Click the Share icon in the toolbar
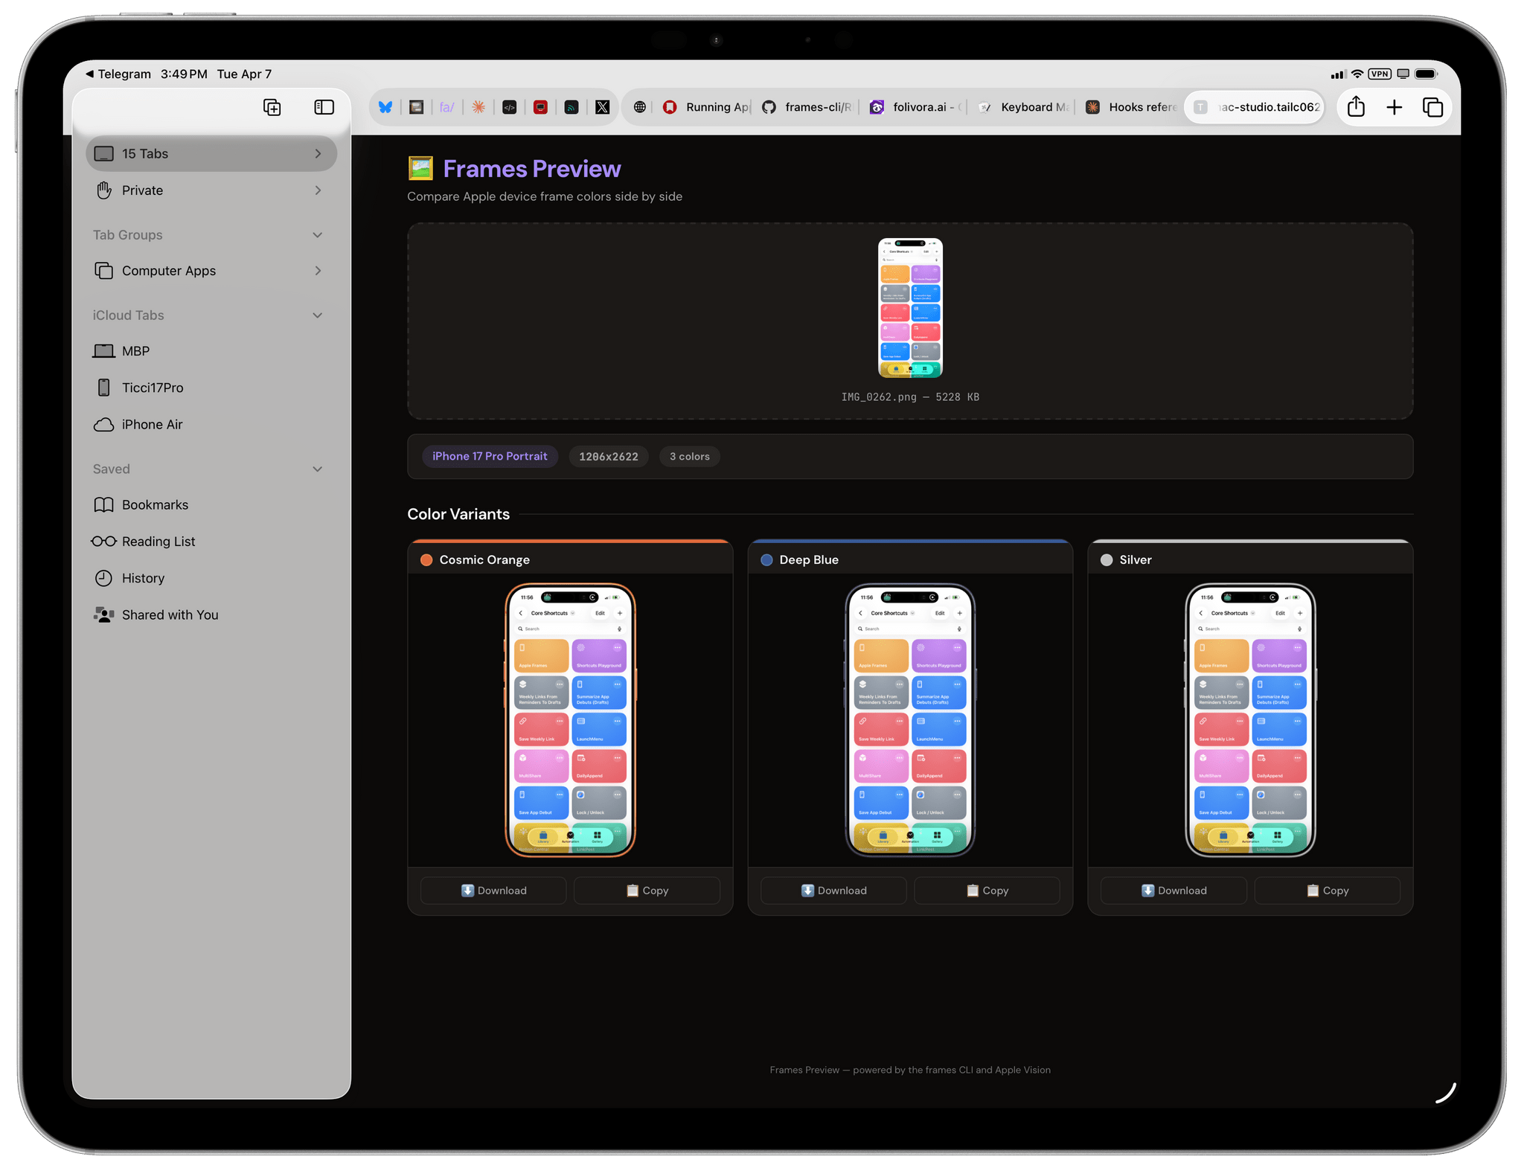 [1356, 107]
